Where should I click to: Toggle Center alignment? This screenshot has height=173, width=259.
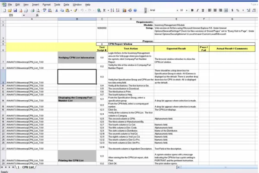[x=215, y=10]
